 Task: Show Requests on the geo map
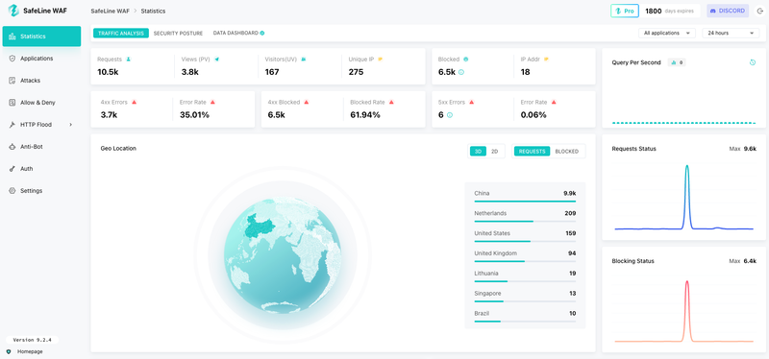[x=533, y=152]
